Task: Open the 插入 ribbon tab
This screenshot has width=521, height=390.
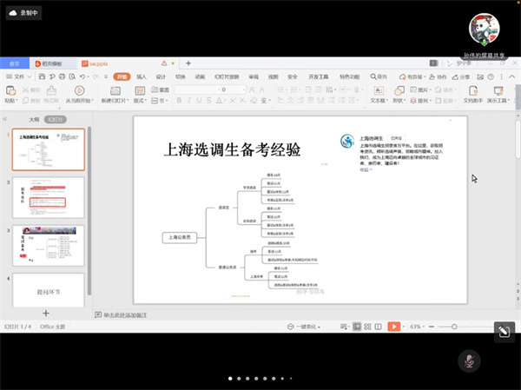Action: coord(141,76)
